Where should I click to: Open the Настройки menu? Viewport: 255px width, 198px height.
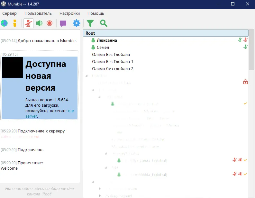point(69,13)
